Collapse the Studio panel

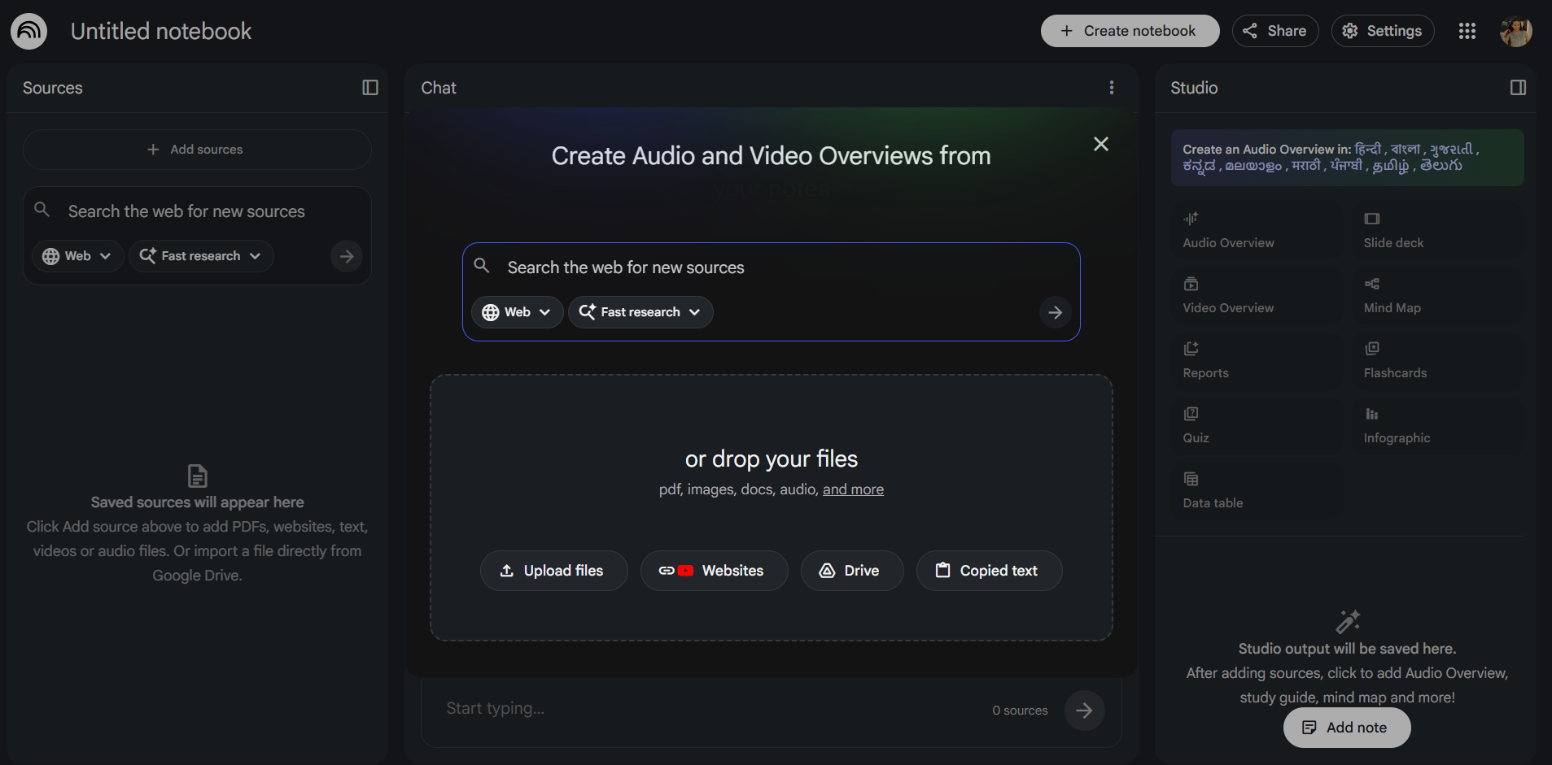[1518, 88]
